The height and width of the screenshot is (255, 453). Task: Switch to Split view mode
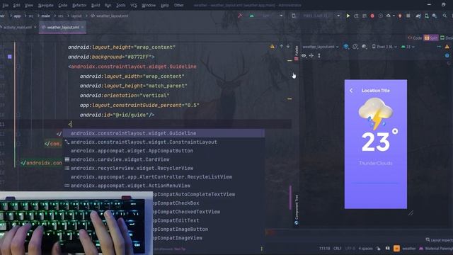(430, 38)
